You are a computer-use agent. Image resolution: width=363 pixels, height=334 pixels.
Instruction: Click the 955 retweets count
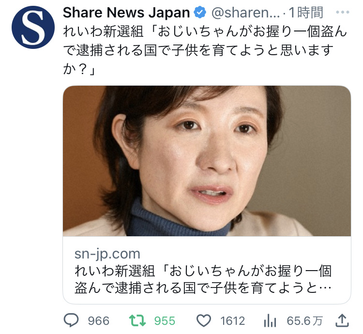tap(165, 321)
